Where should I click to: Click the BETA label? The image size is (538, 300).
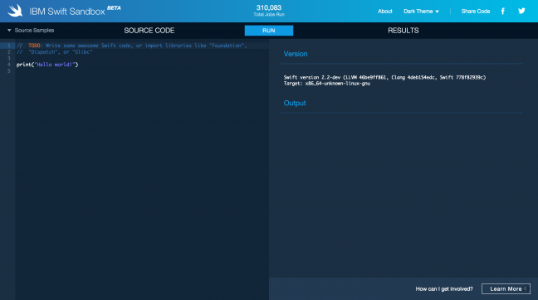(x=114, y=8)
